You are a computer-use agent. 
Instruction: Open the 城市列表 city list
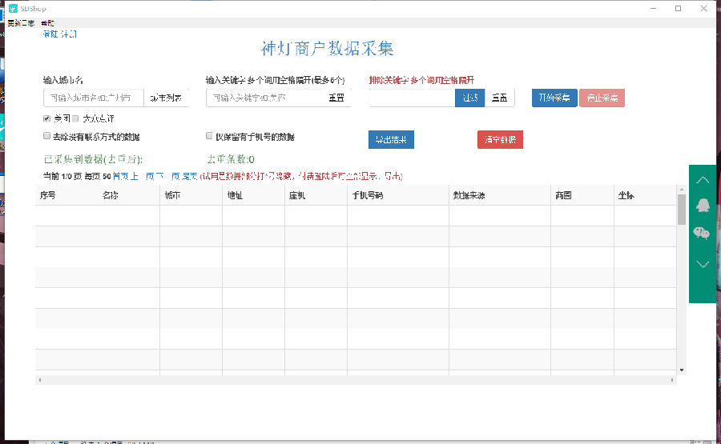[x=166, y=98]
